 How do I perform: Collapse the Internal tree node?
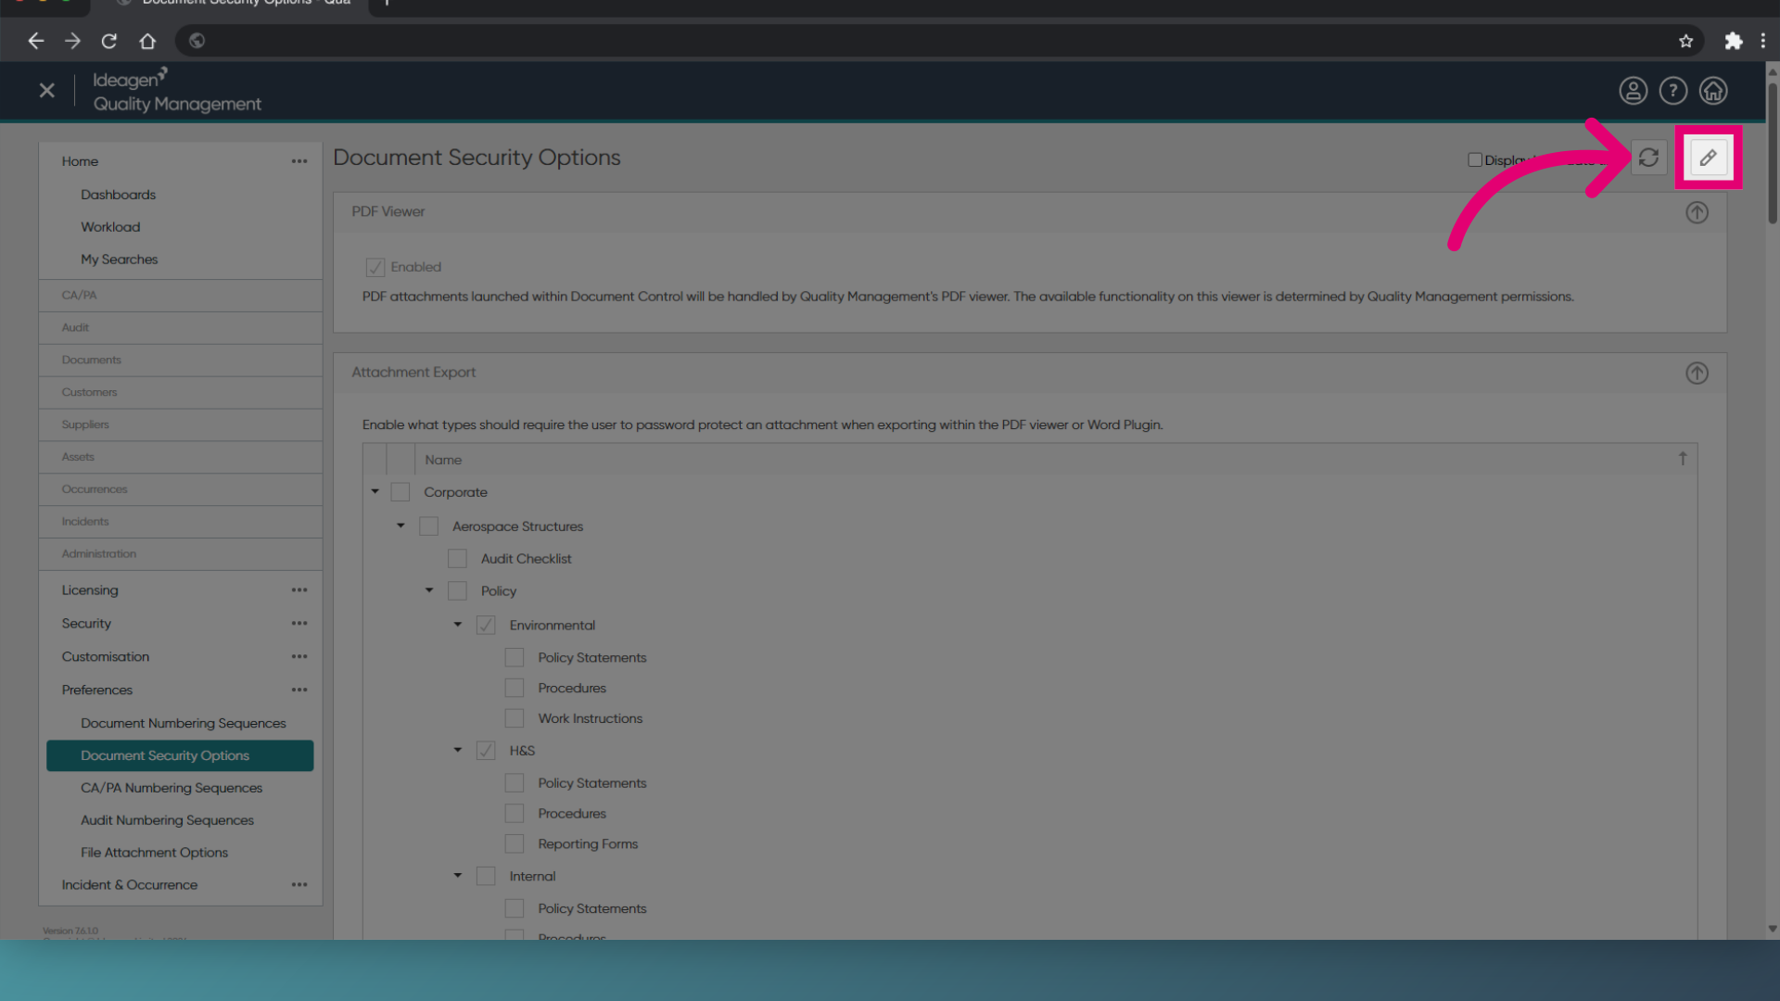click(x=458, y=876)
